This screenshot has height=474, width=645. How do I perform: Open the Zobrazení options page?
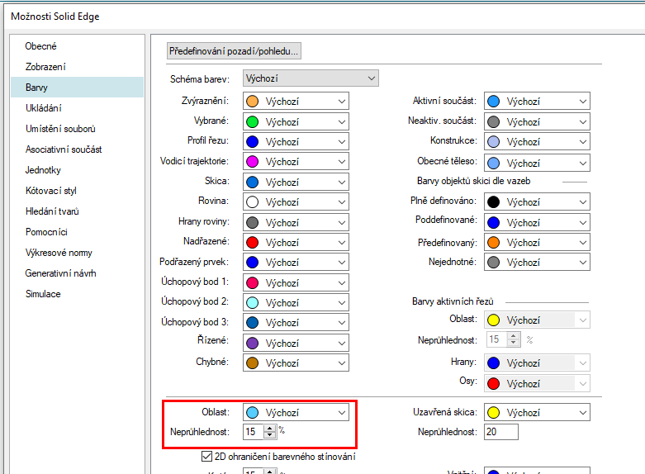click(x=45, y=67)
